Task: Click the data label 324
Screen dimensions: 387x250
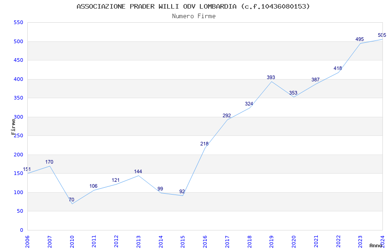Action: coord(249,104)
